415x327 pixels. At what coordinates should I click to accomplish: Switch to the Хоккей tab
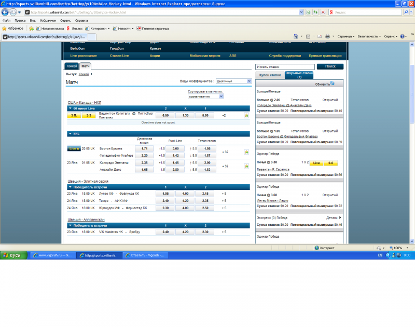pyautogui.click(x=72, y=66)
